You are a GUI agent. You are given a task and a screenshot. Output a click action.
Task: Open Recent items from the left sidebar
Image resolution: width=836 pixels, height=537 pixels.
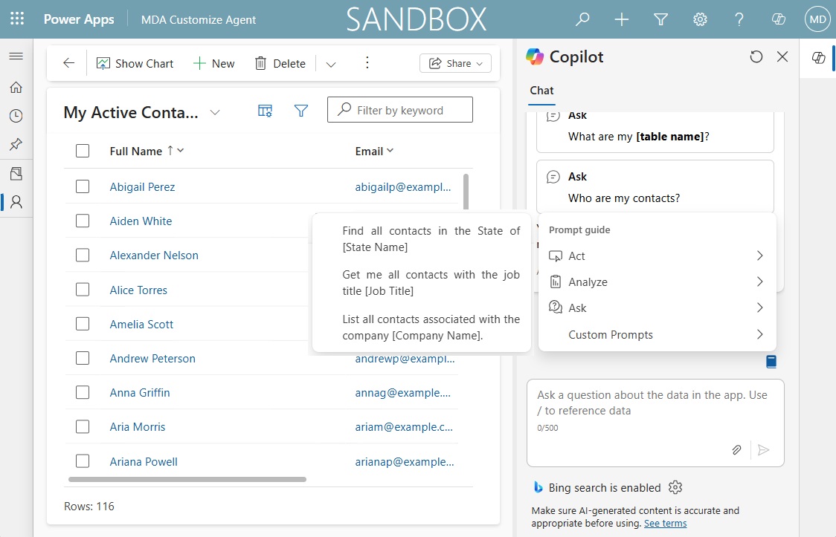click(x=16, y=115)
